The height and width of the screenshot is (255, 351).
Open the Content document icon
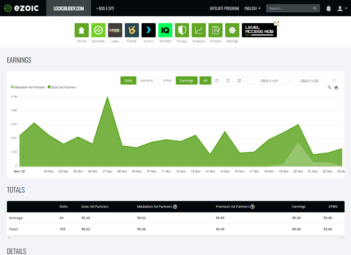click(x=215, y=30)
